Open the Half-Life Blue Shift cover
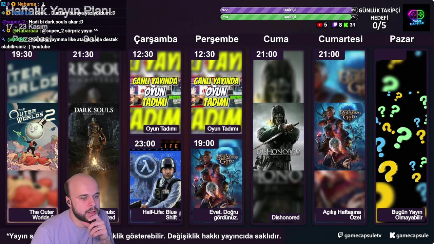 (155, 179)
